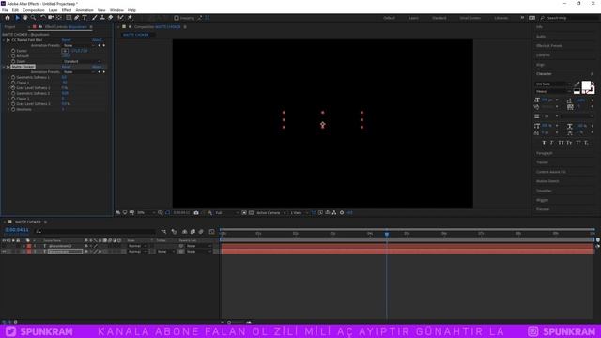Open composition mini-flowchart icon in timeline
Viewport: 601px width, 338px height.
[164, 232]
